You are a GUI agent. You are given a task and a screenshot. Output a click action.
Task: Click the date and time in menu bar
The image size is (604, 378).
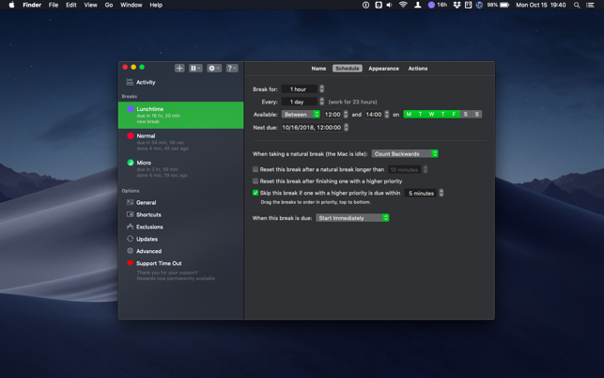click(x=541, y=5)
